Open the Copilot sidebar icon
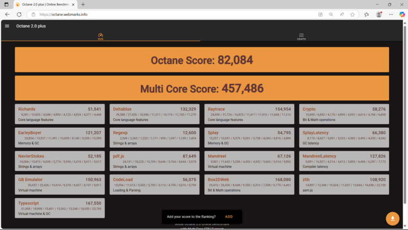This screenshot has width=408, height=230. pos(402,15)
